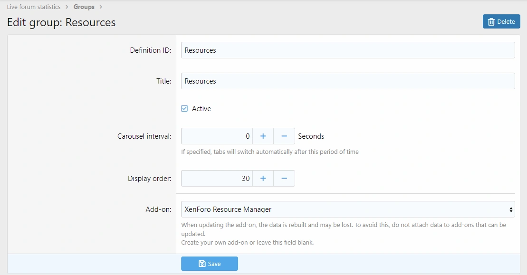
Task: Click the Active label text
Action: point(201,109)
